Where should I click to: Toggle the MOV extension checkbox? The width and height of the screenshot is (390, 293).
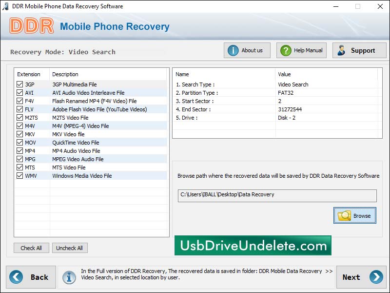coord(19,143)
